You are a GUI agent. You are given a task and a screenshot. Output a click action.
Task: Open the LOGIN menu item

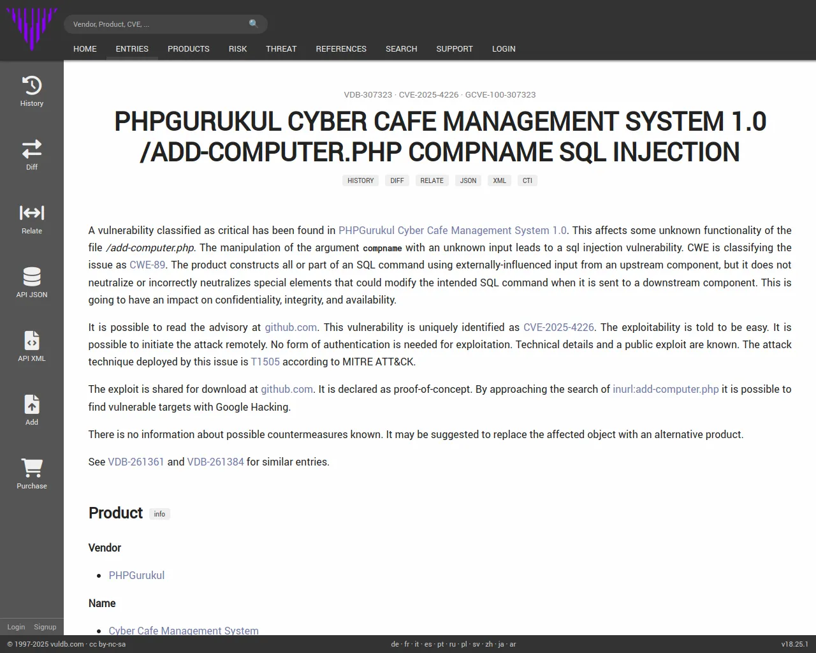[x=504, y=49]
